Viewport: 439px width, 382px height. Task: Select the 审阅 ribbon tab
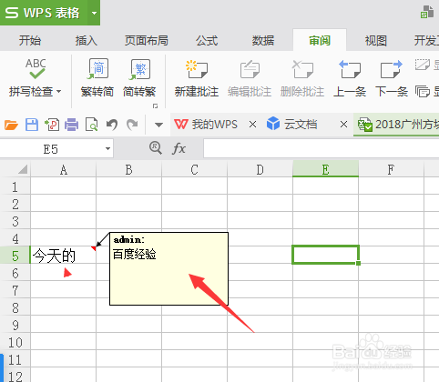click(320, 40)
